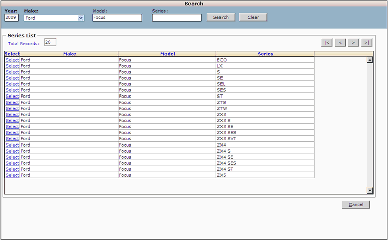
Task: Choose Select link for series ZX3
Action: 12,114
